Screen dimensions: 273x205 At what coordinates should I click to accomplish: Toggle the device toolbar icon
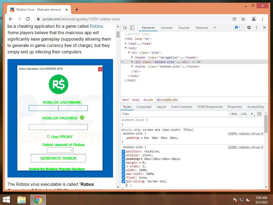132,28
